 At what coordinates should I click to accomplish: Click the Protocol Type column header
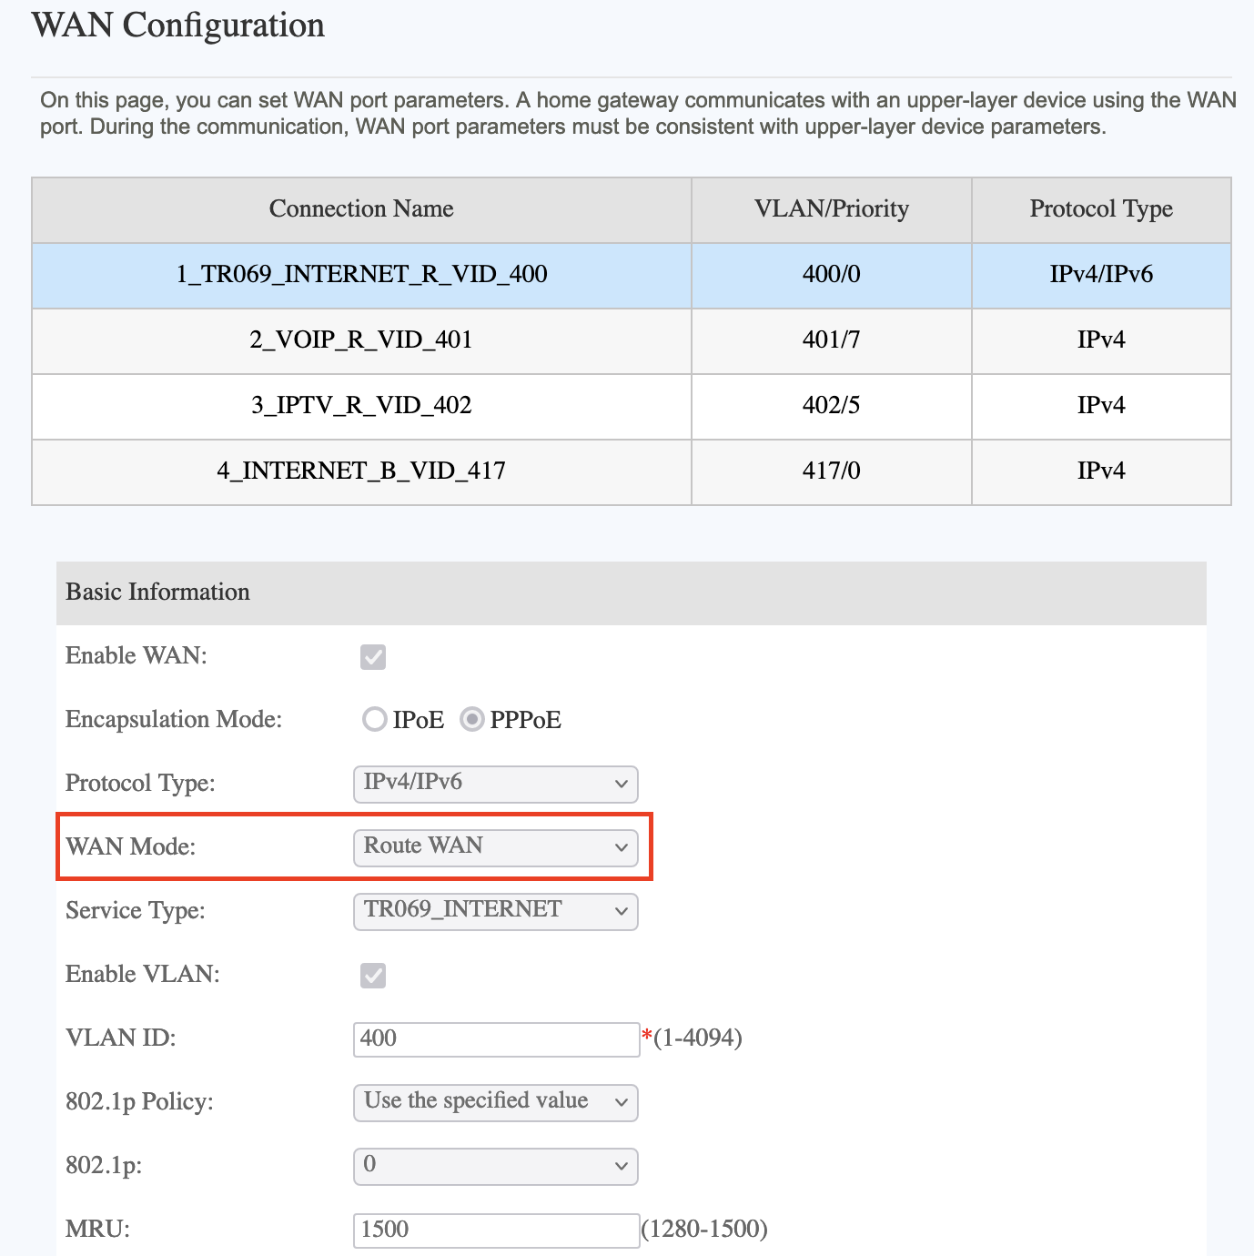1101,209
